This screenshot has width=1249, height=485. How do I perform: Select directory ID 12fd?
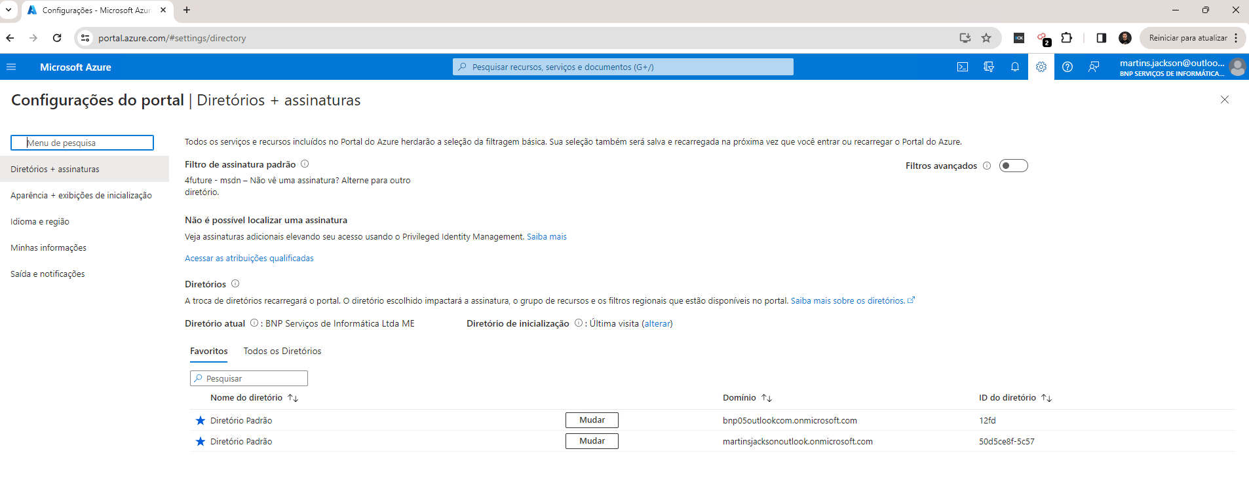pos(988,421)
